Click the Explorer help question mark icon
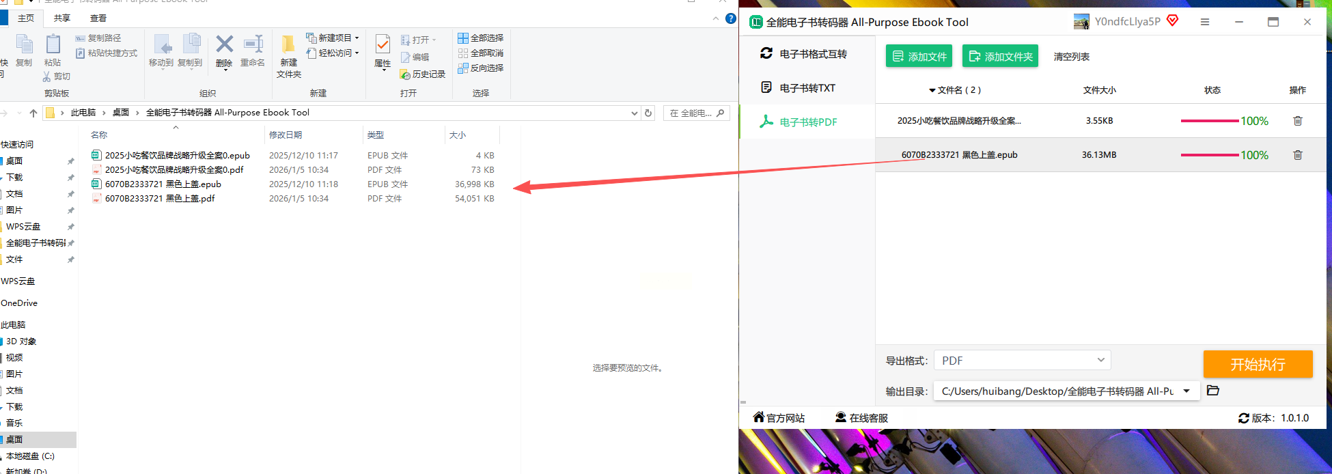The width and height of the screenshot is (1332, 474). coord(731,18)
